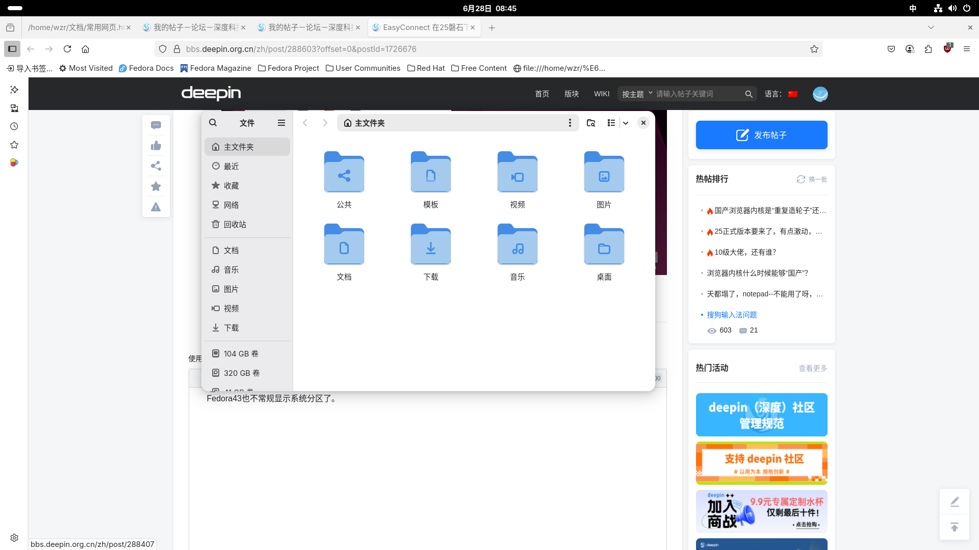Open the 视频 folder in main pane
Image resolution: width=979 pixels, height=550 pixels.
click(518, 180)
